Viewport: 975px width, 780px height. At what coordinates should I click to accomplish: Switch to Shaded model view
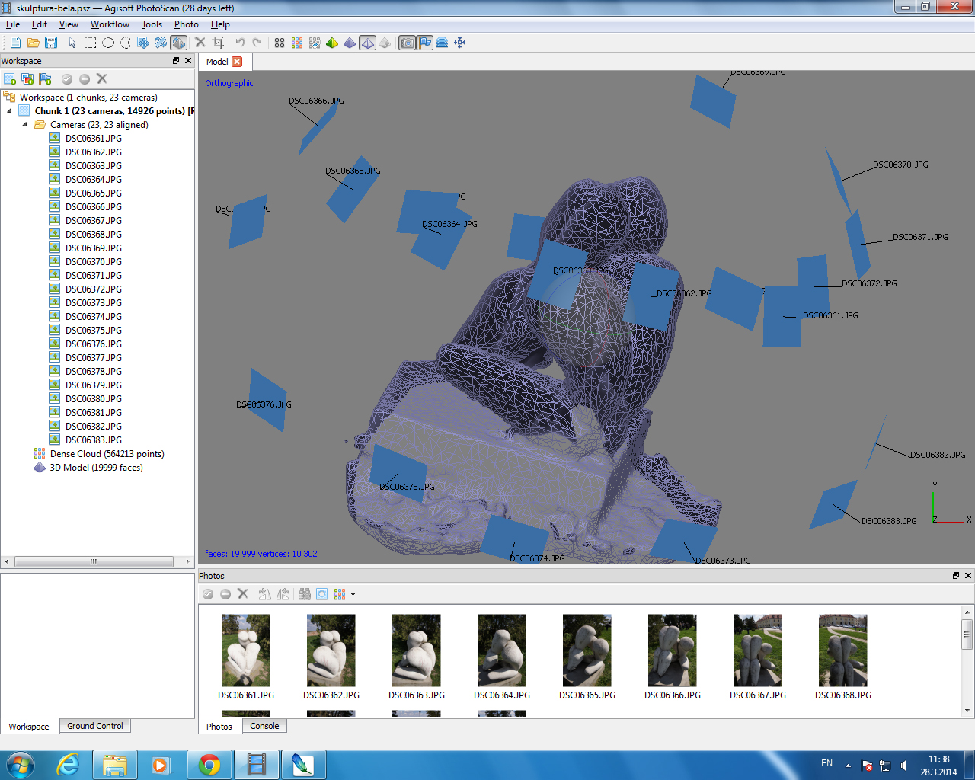(x=332, y=43)
